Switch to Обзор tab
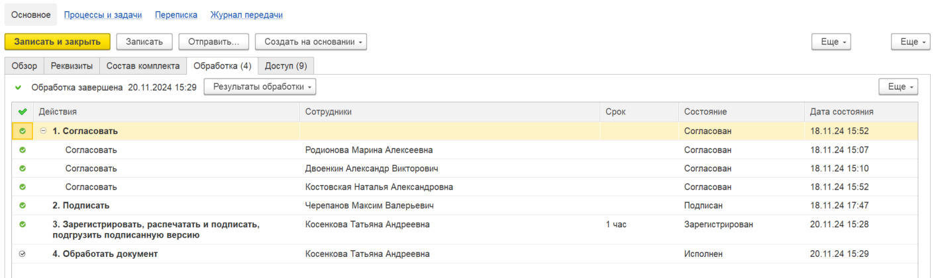Viewport: 934px width, 278px height. pyautogui.click(x=25, y=66)
